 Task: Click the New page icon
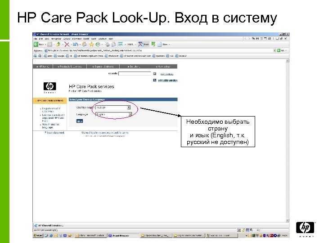click(x=159, y=45)
